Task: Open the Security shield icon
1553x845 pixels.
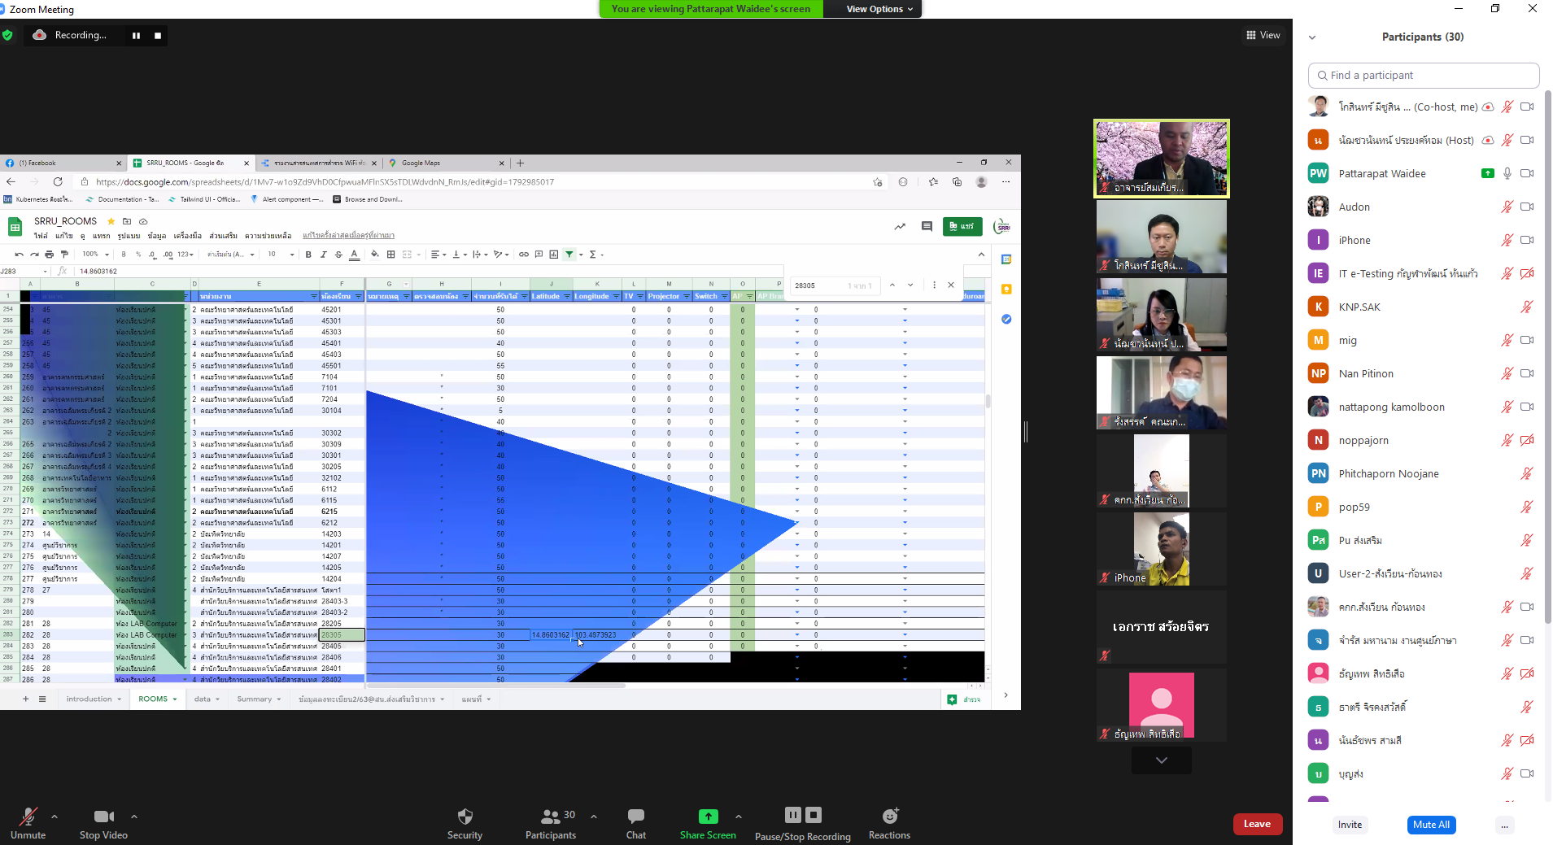Action: [465, 817]
